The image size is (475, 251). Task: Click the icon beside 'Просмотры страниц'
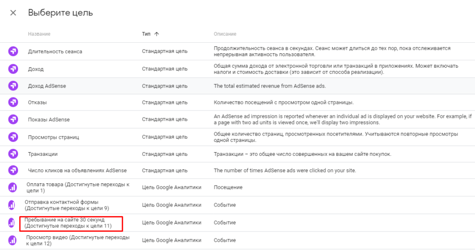13,137
